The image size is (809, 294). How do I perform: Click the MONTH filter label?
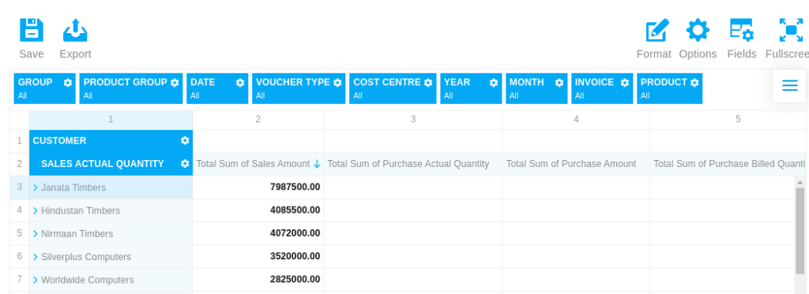(527, 83)
